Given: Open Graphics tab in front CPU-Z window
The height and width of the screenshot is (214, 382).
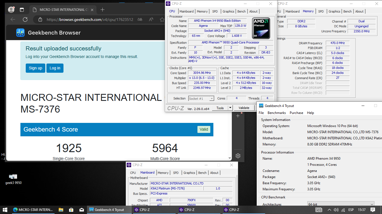Looking at the screenshot, I should pos(228,11).
